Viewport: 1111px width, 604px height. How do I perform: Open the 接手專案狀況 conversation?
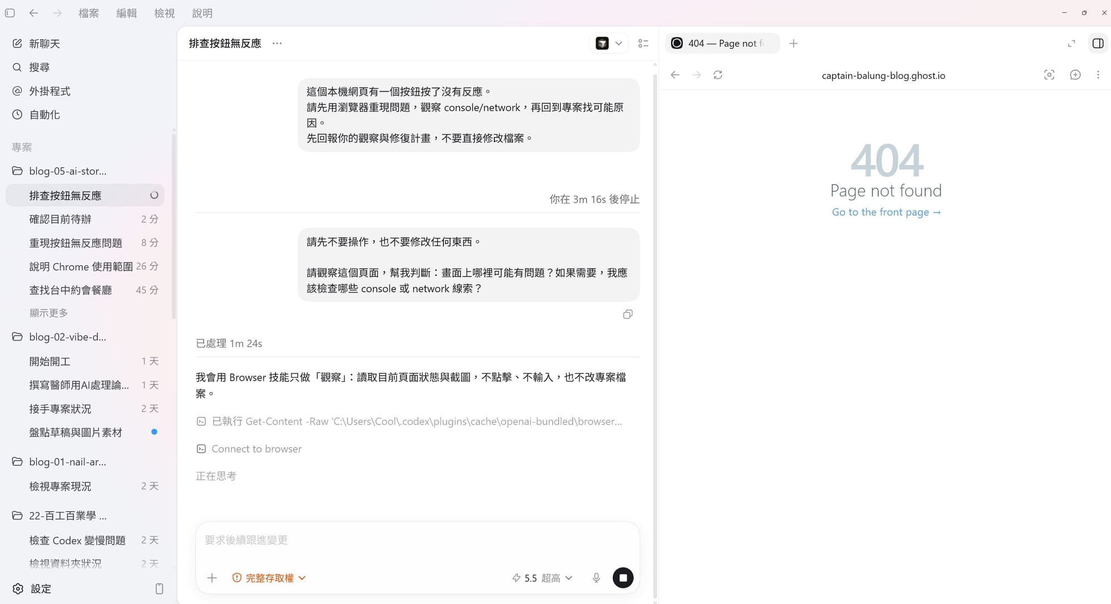point(85,409)
